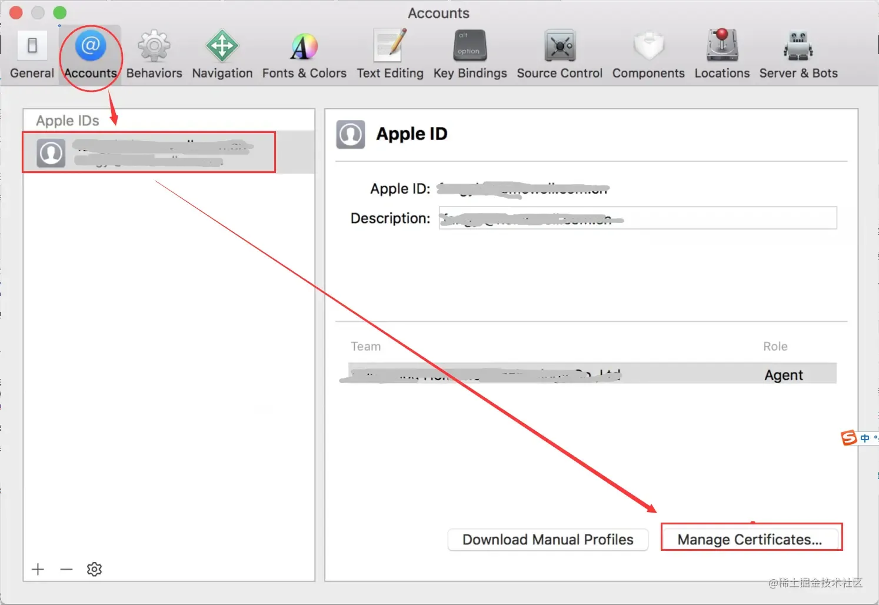The image size is (879, 605).
Task: Click the Sogou input method icon
Action: (849, 438)
